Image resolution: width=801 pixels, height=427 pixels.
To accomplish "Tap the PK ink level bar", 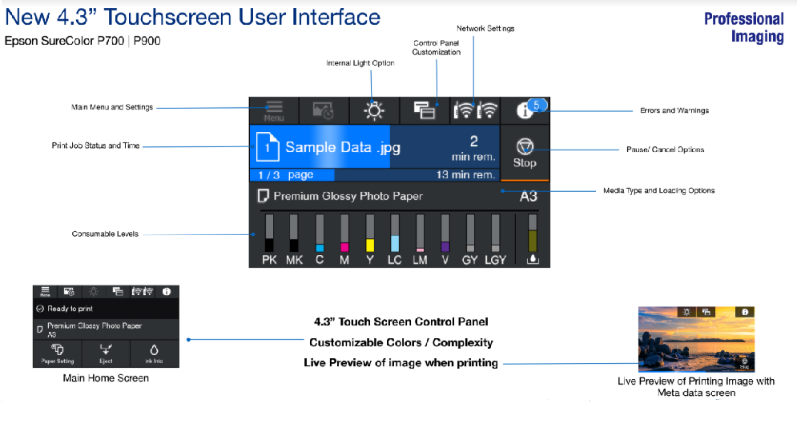I will click(x=269, y=233).
